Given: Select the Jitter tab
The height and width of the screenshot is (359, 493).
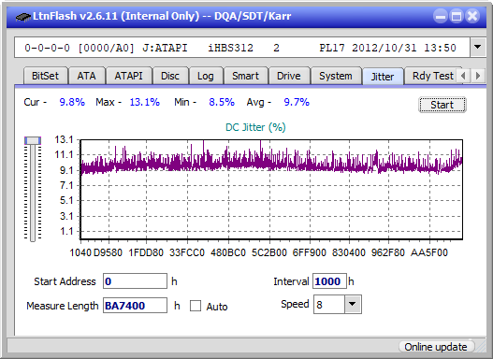Looking at the screenshot, I should [383, 77].
